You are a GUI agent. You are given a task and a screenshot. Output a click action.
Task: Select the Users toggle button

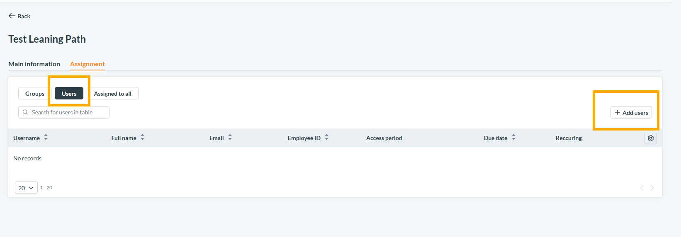pos(69,94)
